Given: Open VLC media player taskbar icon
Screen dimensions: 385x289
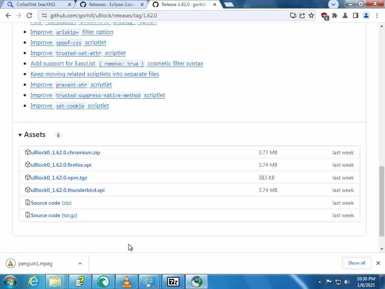Looking at the screenshot, I should tap(126, 281).
